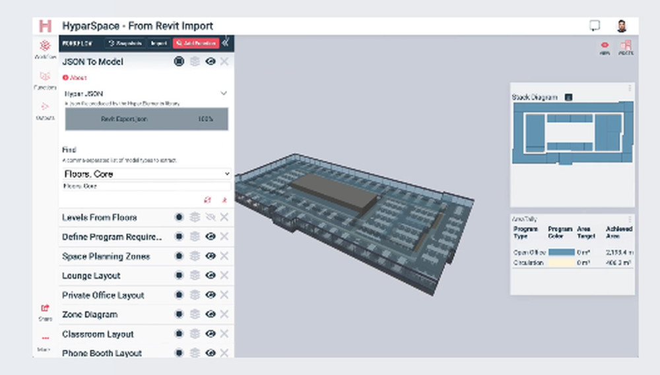Open the Hypar logo home
Viewport: 660px width, 375px height.
(45, 26)
